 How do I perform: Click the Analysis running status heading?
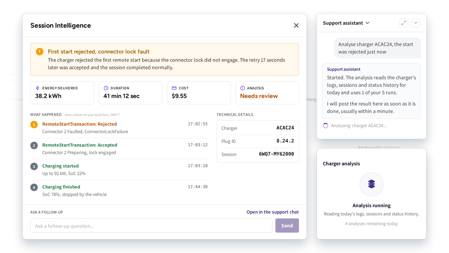coord(372,205)
